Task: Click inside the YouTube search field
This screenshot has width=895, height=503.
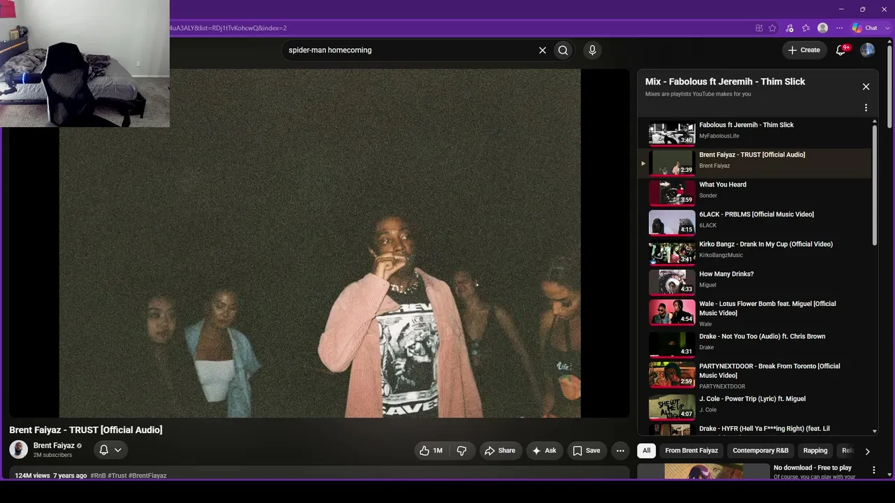Action: coord(409,50)
